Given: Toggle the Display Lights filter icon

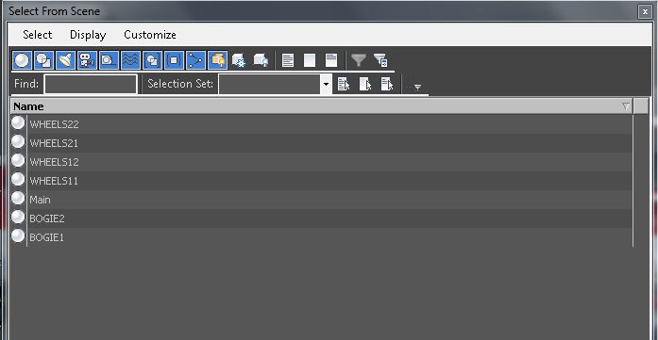Looking at the screenshot, I should coord(65,60).
